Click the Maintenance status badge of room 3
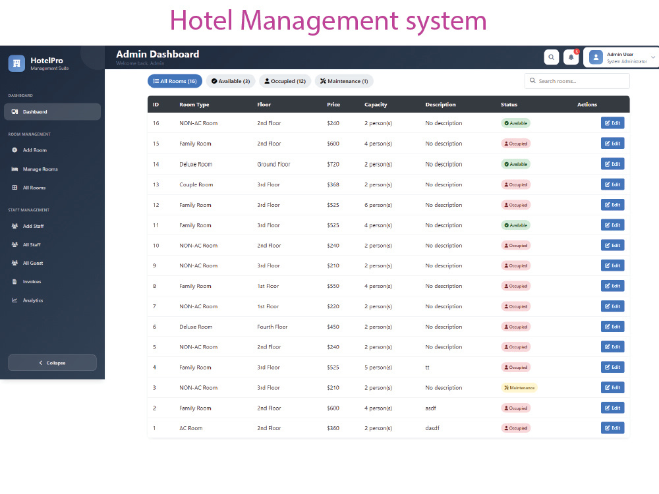659x494 pixels. point(519,388)
